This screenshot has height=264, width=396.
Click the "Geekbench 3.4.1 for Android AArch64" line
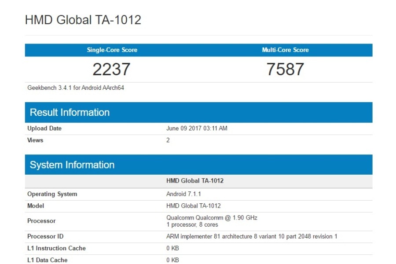76,88
